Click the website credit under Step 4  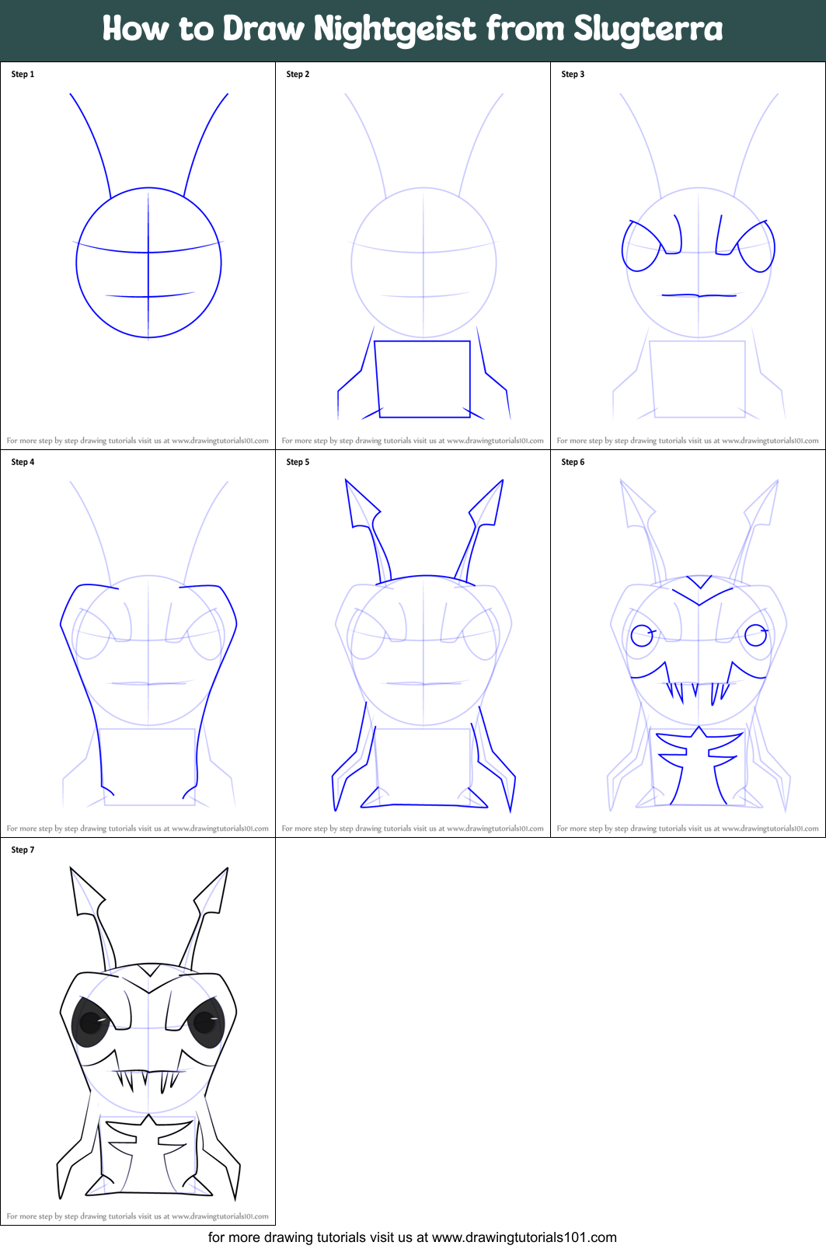tap(138, 829)
